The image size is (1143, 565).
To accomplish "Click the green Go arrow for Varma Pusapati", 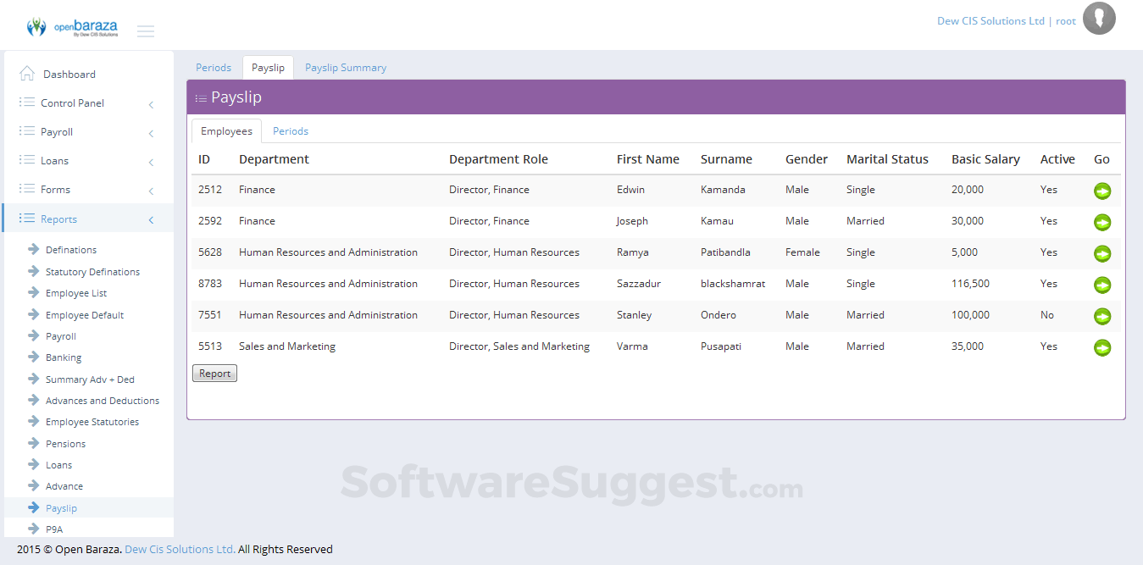I will tap(1102, 347).
